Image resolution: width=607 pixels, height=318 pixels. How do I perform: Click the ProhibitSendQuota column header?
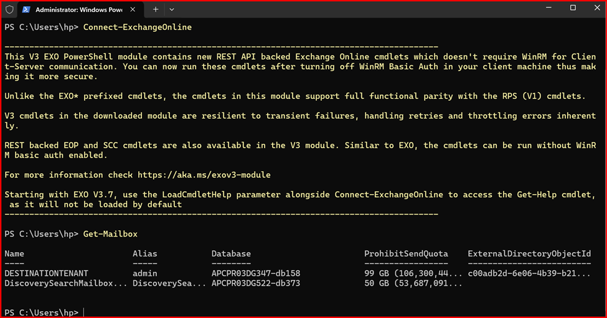[x=406, y=254]
